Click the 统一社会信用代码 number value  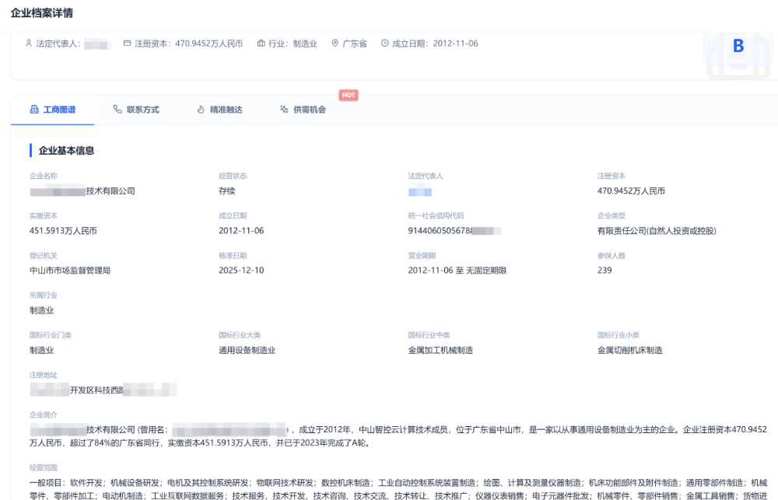click(454, 231)
